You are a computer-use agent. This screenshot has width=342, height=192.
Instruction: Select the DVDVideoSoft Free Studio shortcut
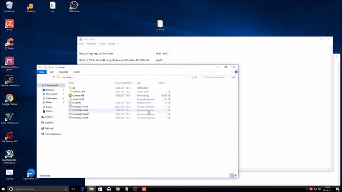[x=10, y=63]
